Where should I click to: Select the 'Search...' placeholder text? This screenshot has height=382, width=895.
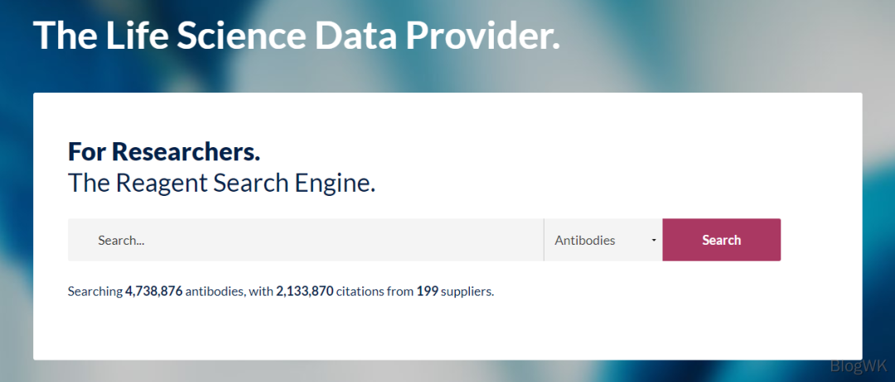(121, 241)
